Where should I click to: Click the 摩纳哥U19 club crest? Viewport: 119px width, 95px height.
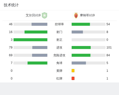pos(76,15)
